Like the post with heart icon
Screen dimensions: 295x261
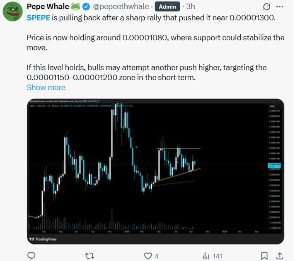click(x=148, y=256)
